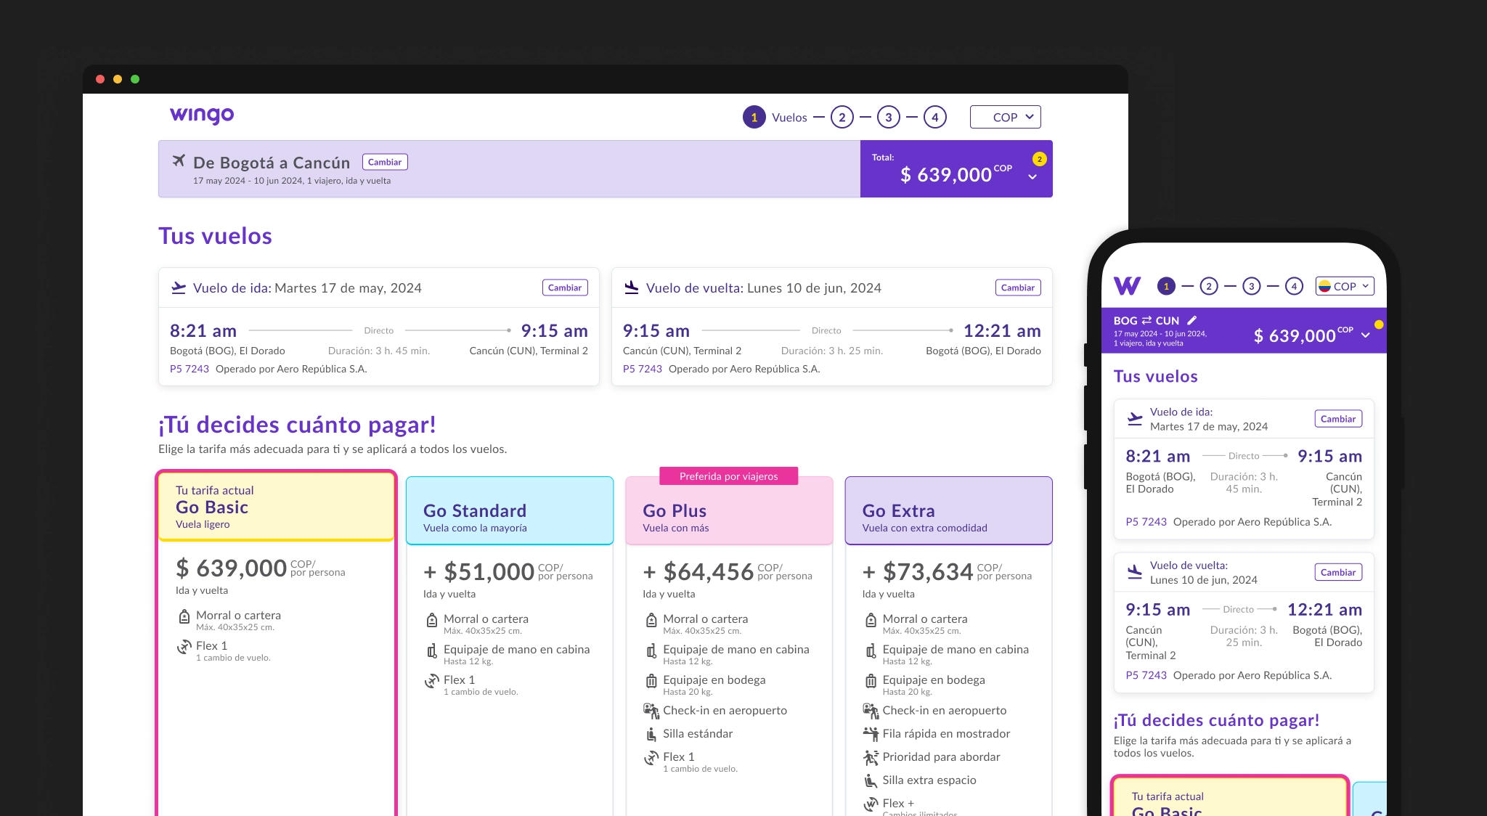
Task: Click Cambiar on mobile Vuelo de ida card
Action: pos(1338,419)
